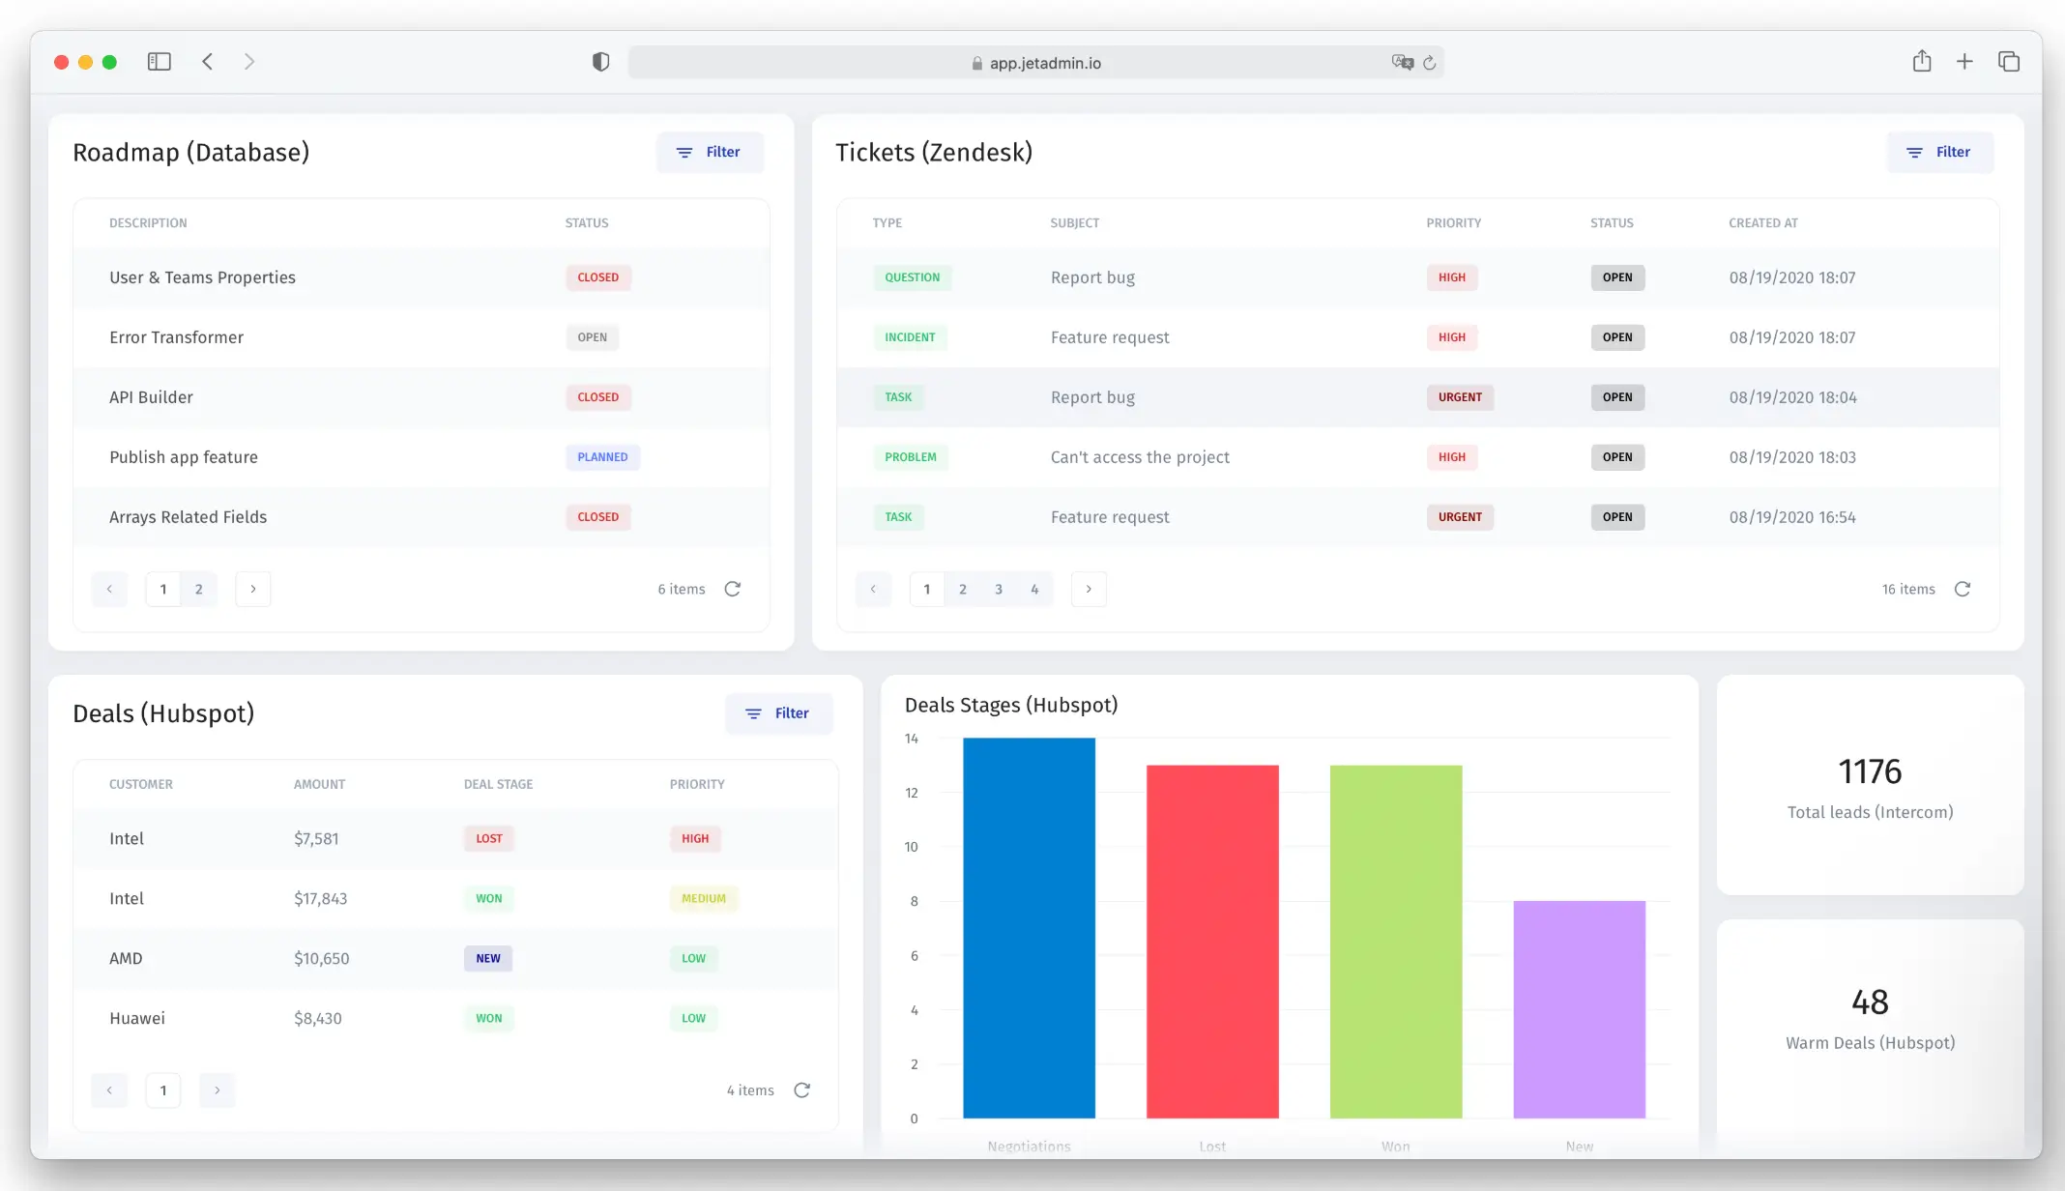Click the share icon in the browser toolbar
This screenshot has height=1191, width=2065.
click(x=1922, y=60)
